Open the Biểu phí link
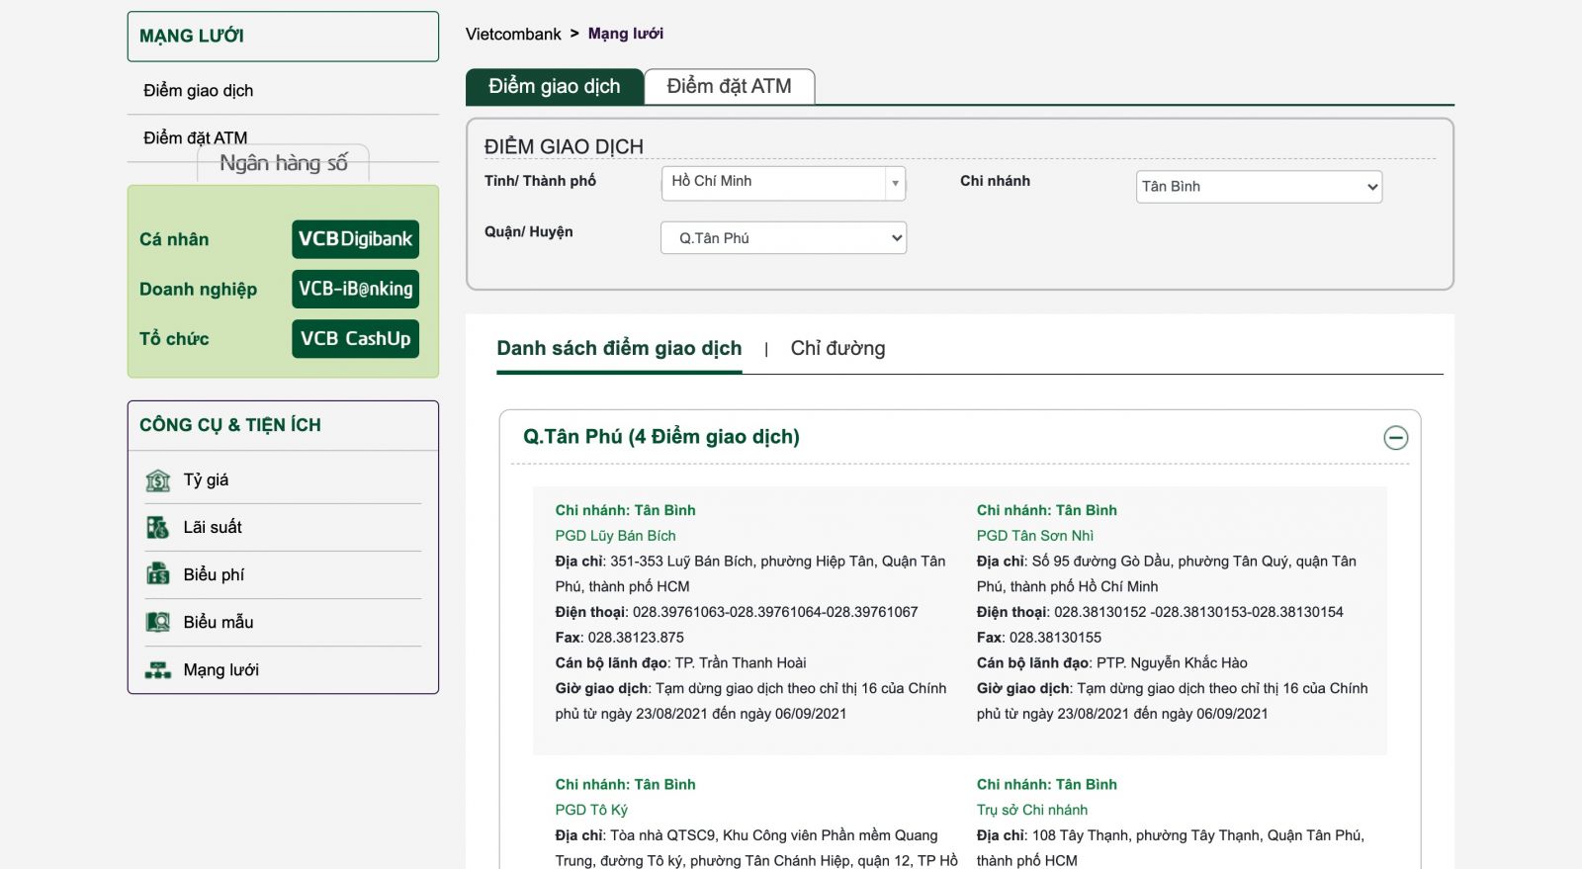This screenshot has width=1582, height=869. click(x=214, y=574)
